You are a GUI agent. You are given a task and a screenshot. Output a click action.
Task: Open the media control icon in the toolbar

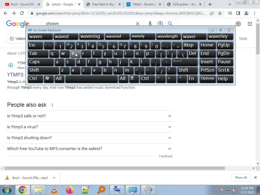tap(230, 13)
